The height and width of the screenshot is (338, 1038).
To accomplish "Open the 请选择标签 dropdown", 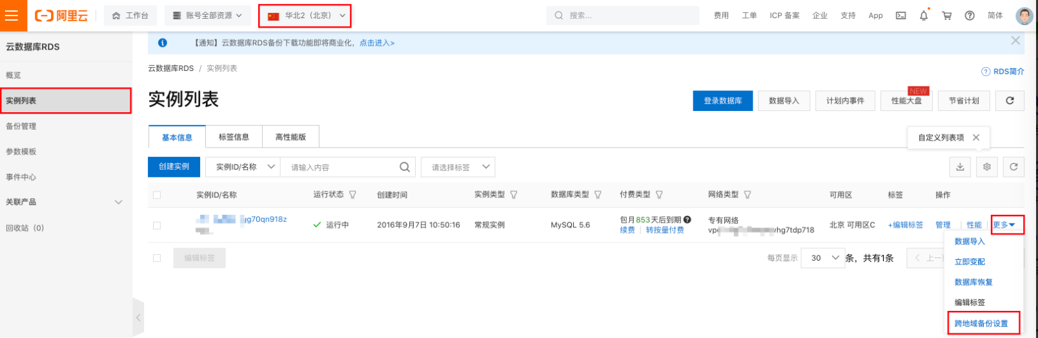I will click(x=458, y=167).
